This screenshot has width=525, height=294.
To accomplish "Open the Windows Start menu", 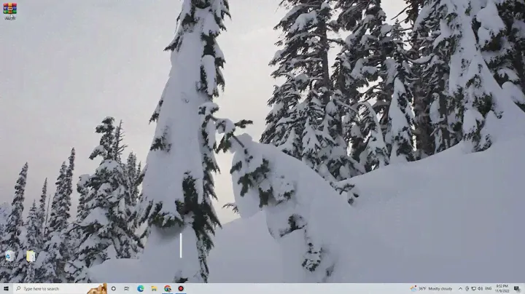I will 6,288.
